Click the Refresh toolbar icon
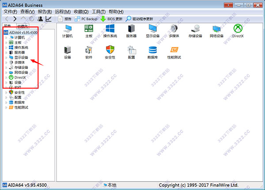265x190 pixels. tap(32, 19)
